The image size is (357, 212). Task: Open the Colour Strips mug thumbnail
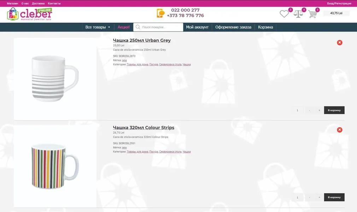click(x=55, y=166)
